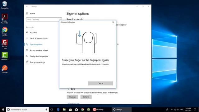Click the Home gear icon in Settings
This screenshot has height=112, width=199.
point(27,13)
